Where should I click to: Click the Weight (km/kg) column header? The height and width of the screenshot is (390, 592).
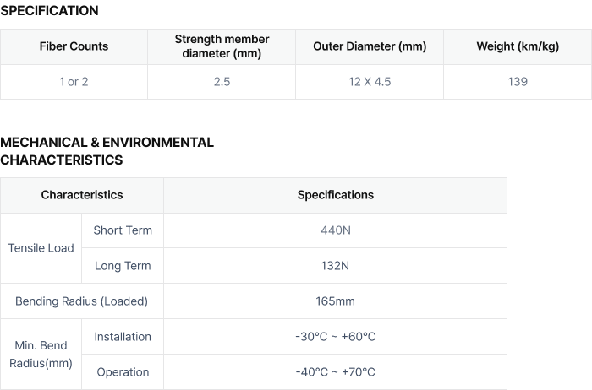point(518,46)
